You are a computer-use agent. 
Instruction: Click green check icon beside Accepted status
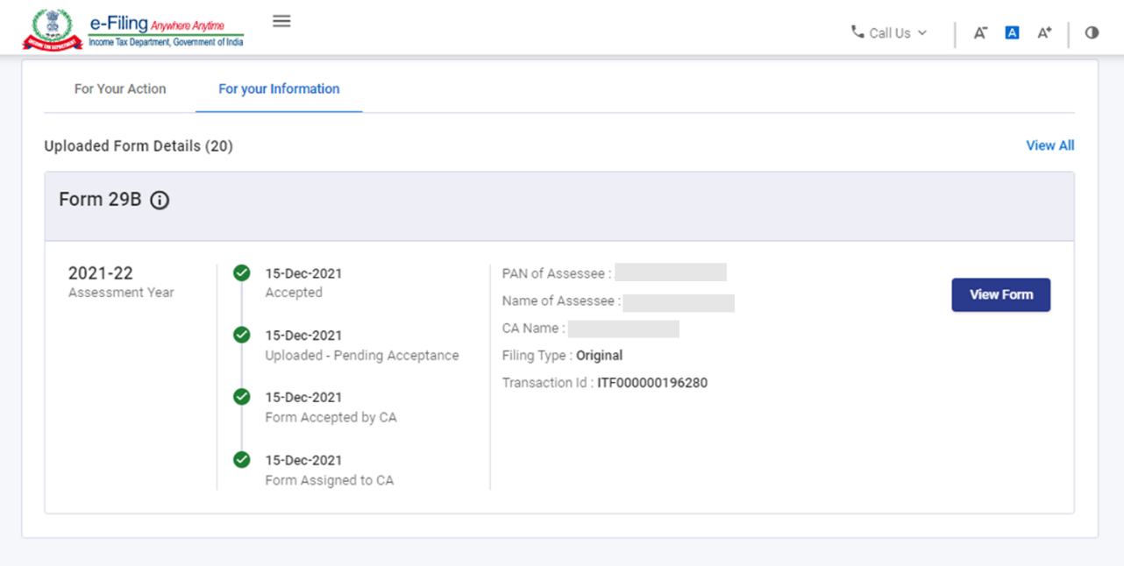pos(242,273)
